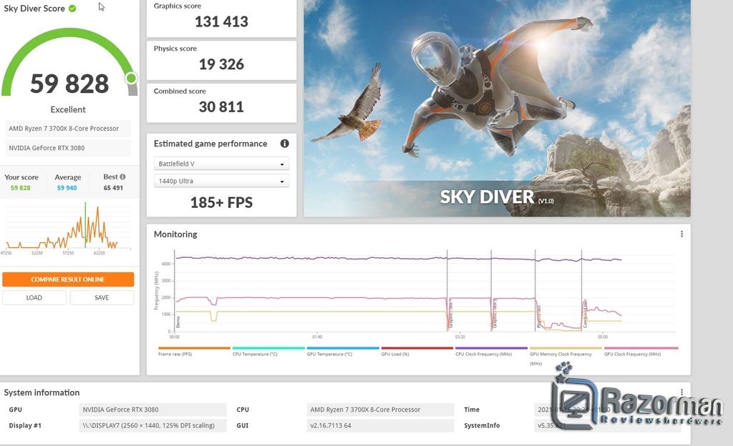This screenshot has width=733, height=446.
Task: Click the Best score 65 491
Action: [113, 188]
